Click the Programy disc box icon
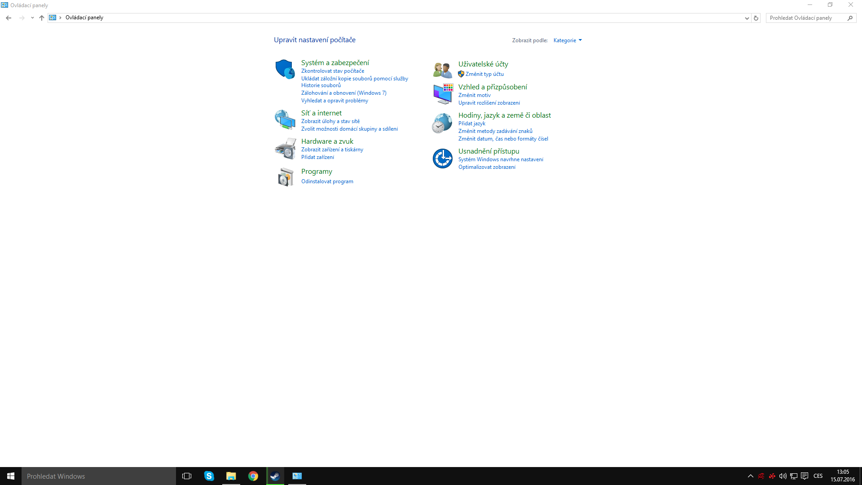The image size is (862, 485). pos(285,177)
